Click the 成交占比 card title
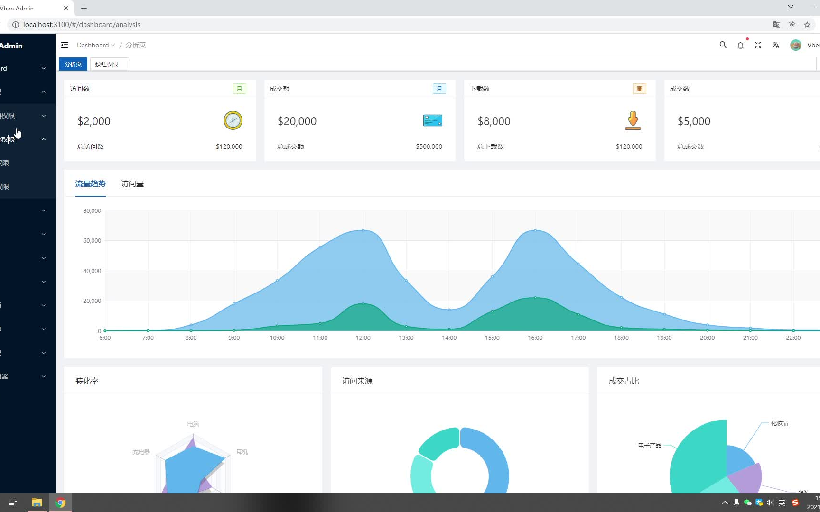 [624, 381]
